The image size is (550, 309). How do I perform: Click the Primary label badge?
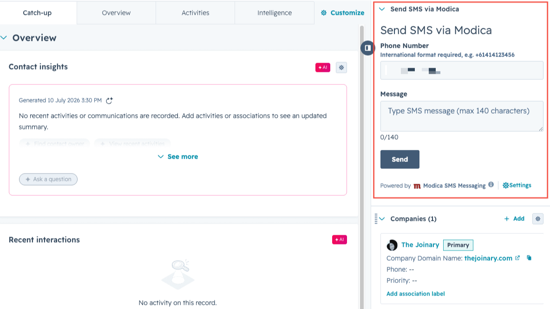coord(458,245)
